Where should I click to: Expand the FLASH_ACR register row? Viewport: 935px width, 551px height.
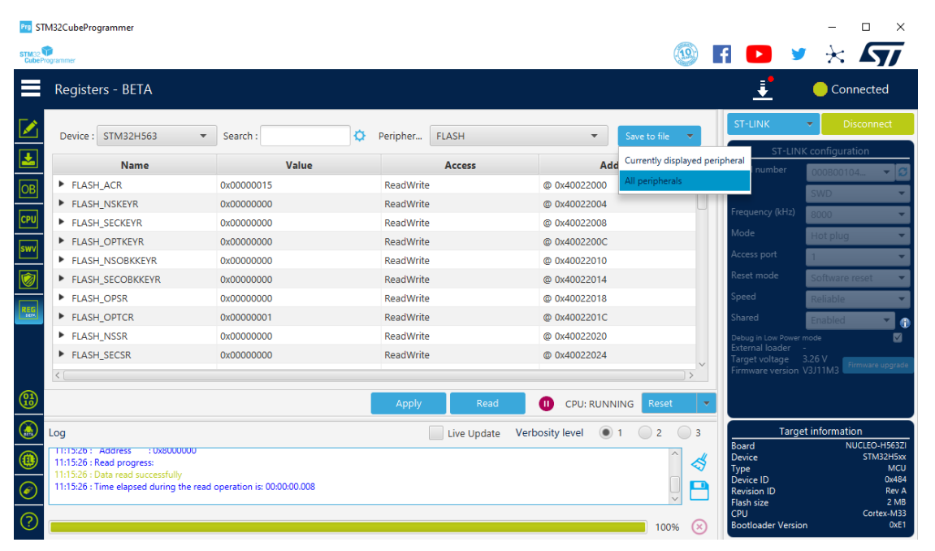[x=62, y=184]
